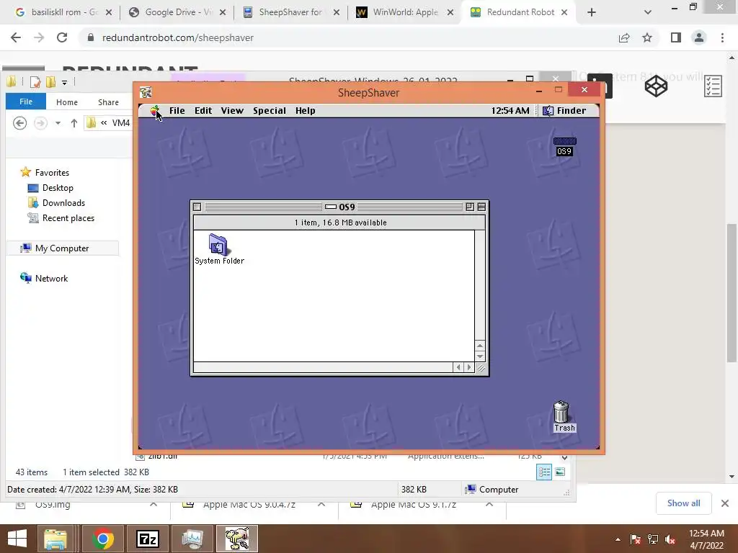738x553 pixels.
Task: Select Desktop in Explorer sidebar
Action: tap(58, 188)
